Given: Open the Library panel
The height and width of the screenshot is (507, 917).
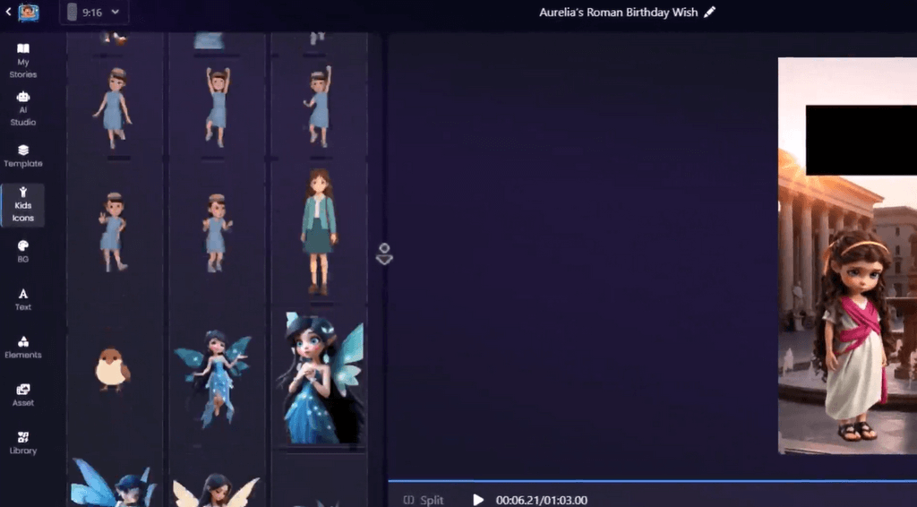Looking at the screenshot, I should point(22,443).
